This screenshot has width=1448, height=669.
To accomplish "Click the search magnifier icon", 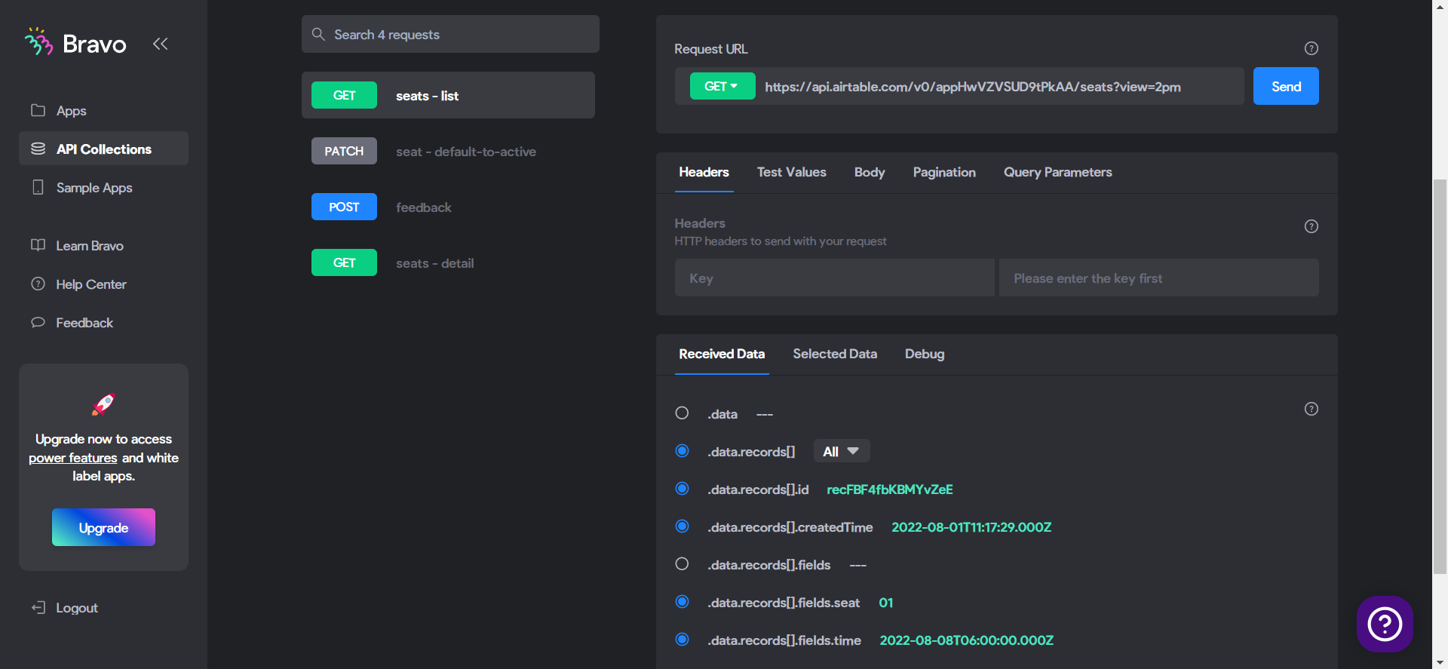I will 318,34.
